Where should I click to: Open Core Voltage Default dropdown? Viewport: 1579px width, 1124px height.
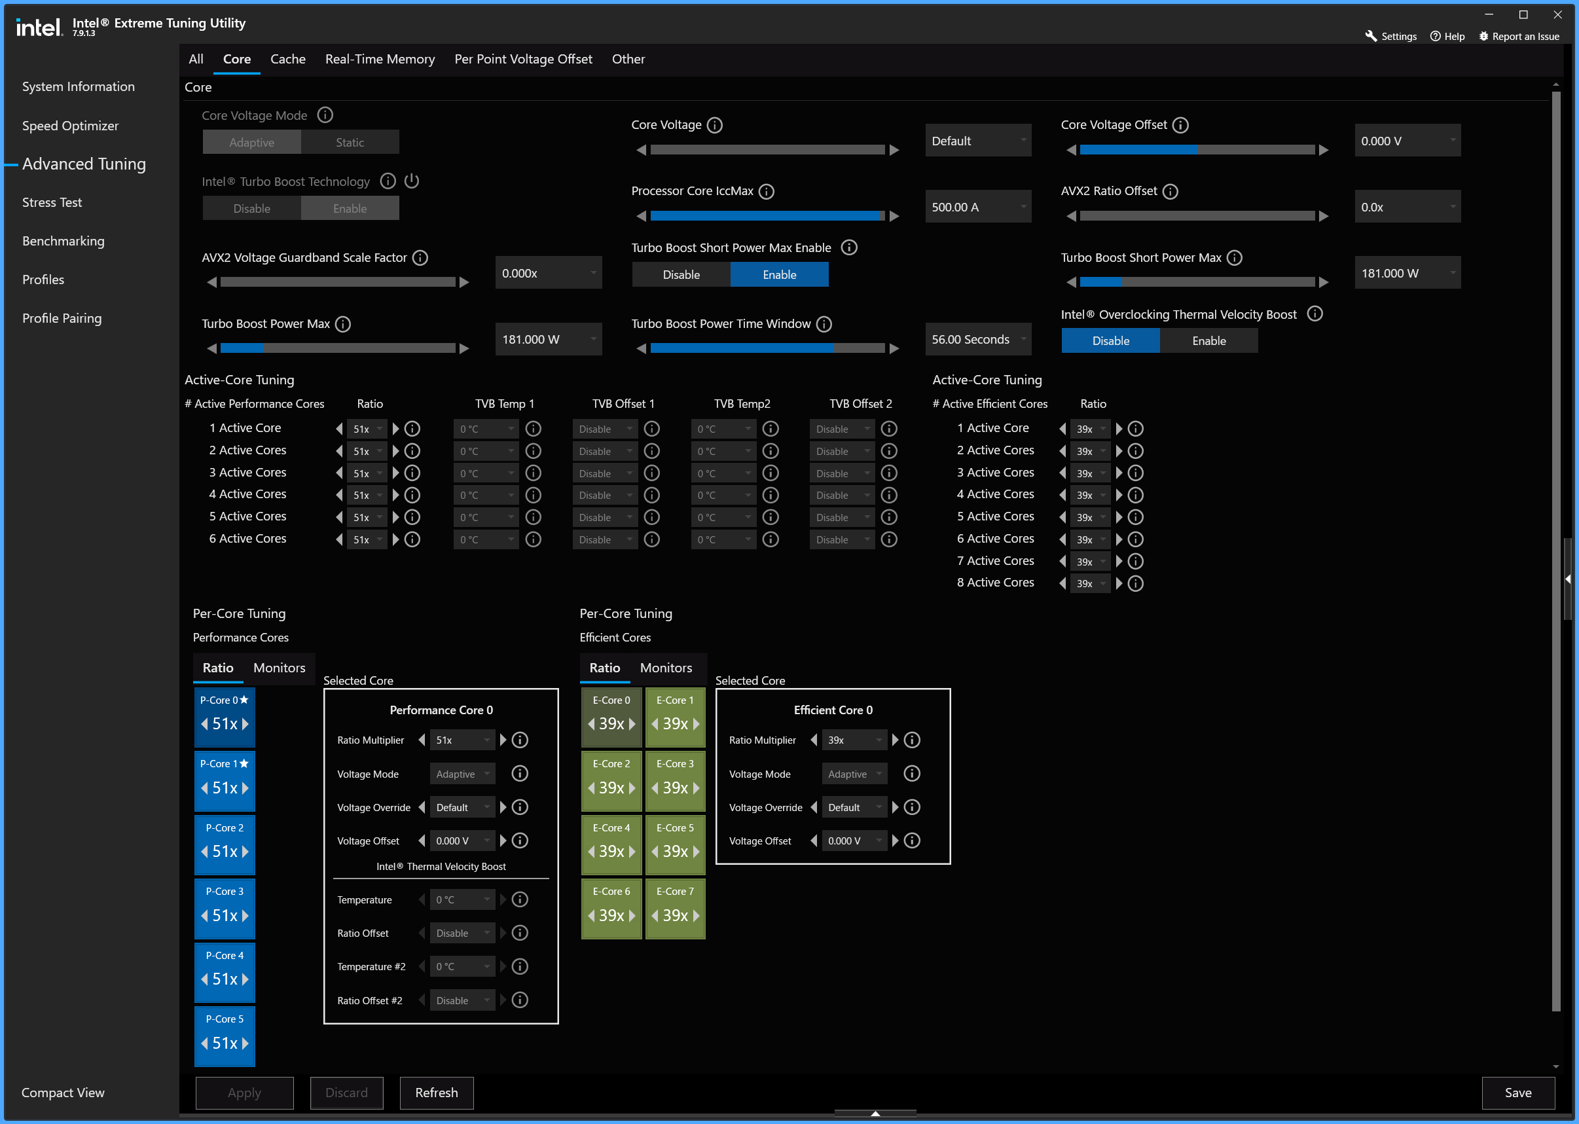point(979,141)
